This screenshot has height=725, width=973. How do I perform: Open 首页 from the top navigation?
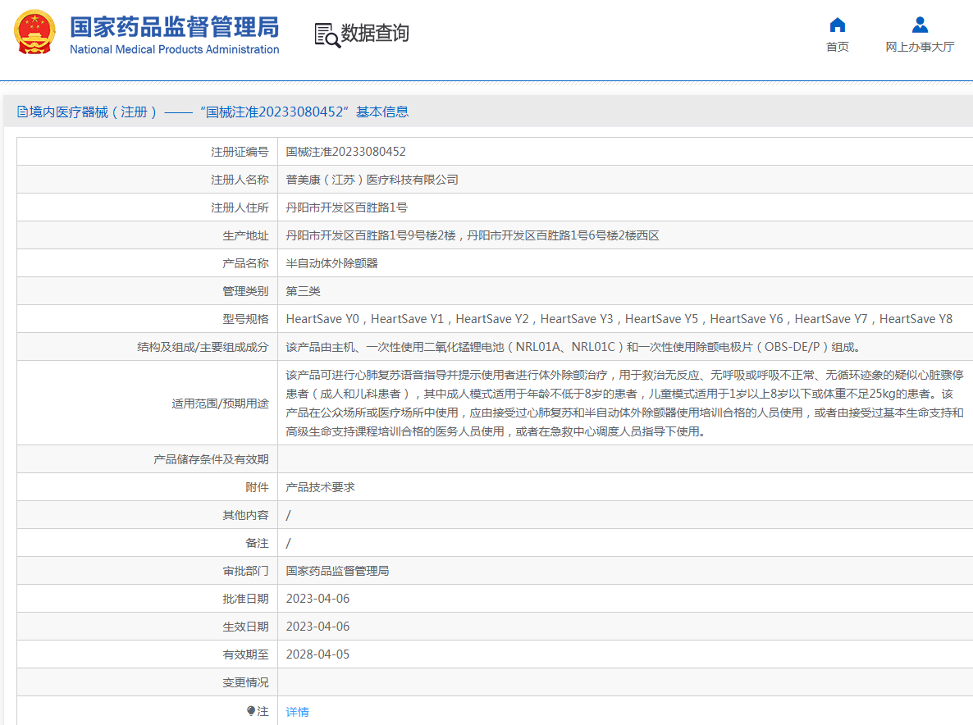pyautogui.click(x=837, y=47)
